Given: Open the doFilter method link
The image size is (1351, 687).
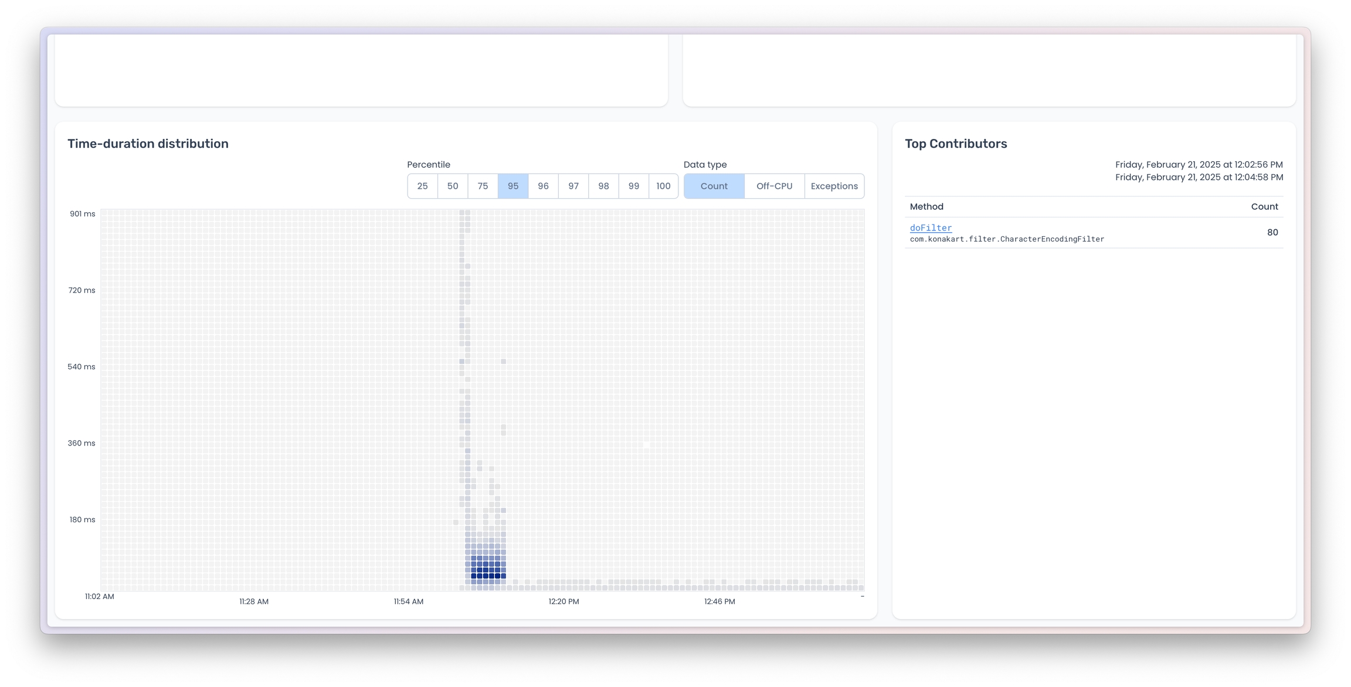Looking at the screenshot, I should point(931,227).
